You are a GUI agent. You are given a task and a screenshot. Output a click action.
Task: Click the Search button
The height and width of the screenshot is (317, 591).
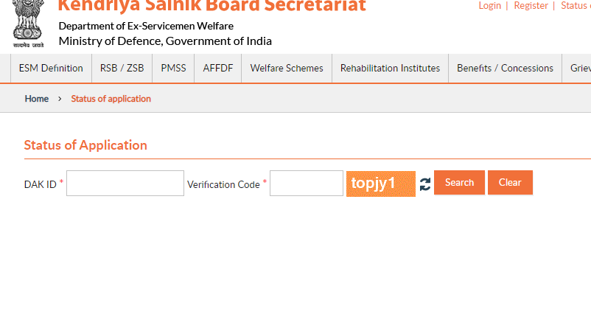459,182
